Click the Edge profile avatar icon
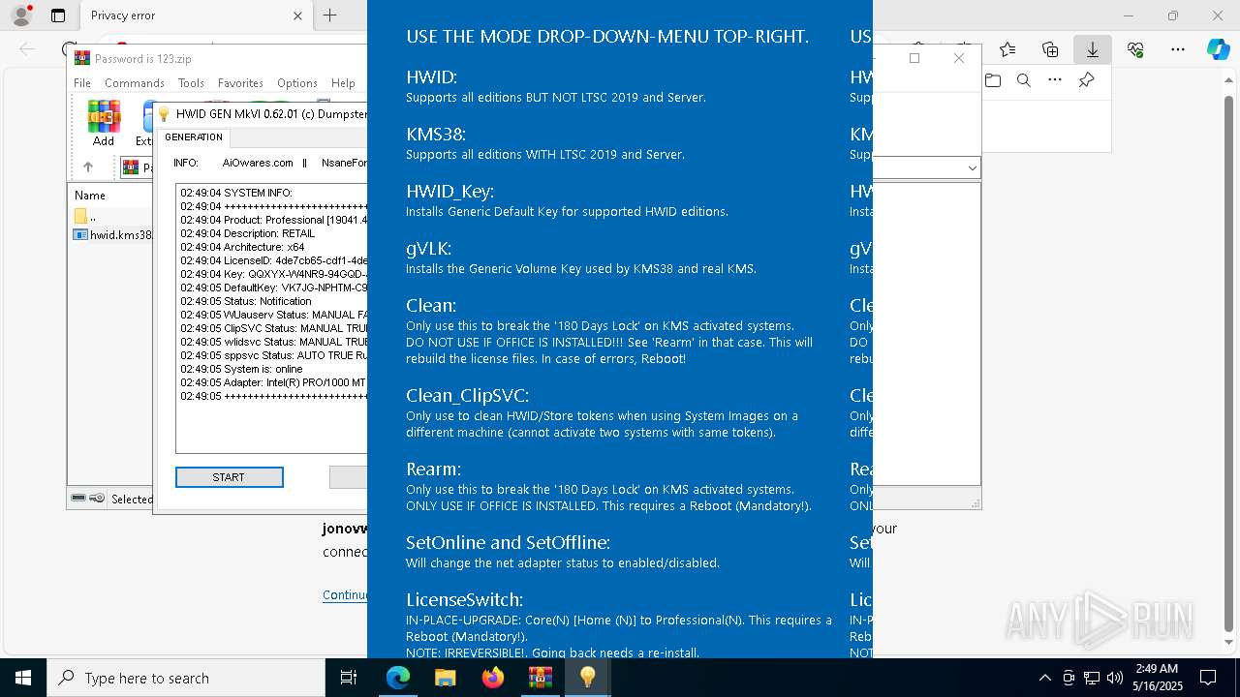 point(20,15)
